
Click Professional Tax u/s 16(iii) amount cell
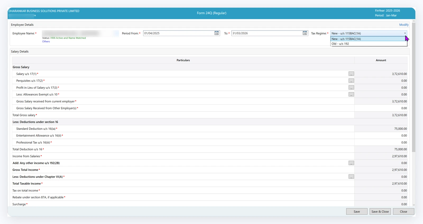coord(381,142)
